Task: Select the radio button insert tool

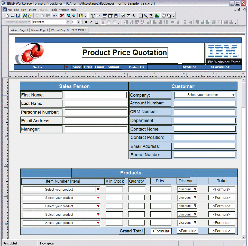Action: (134, 16)
